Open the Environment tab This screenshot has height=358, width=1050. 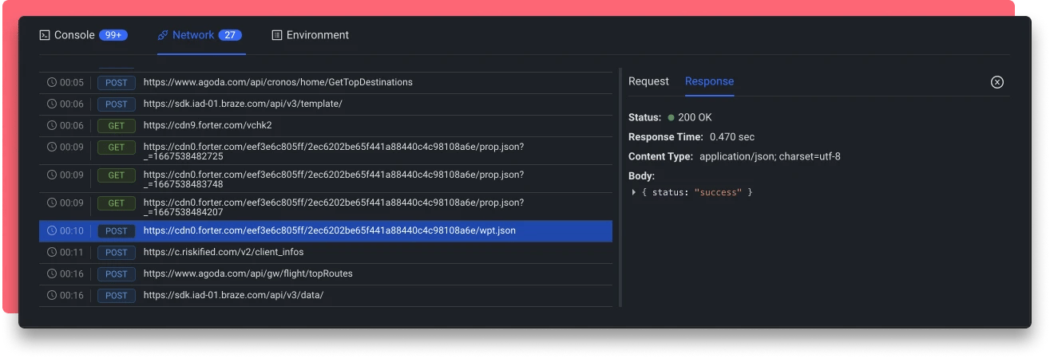pyautogui.click(x=317, y=35)
